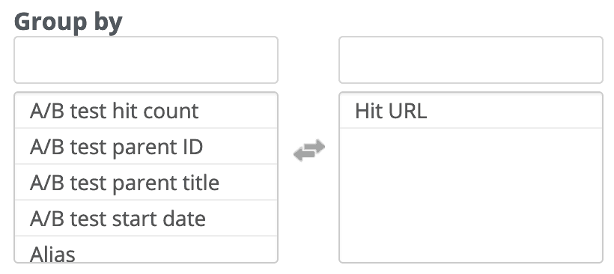This screenshot has height=274, width=614.
Task: Click the 'Group by' heading label
Action: coord(68,22)
